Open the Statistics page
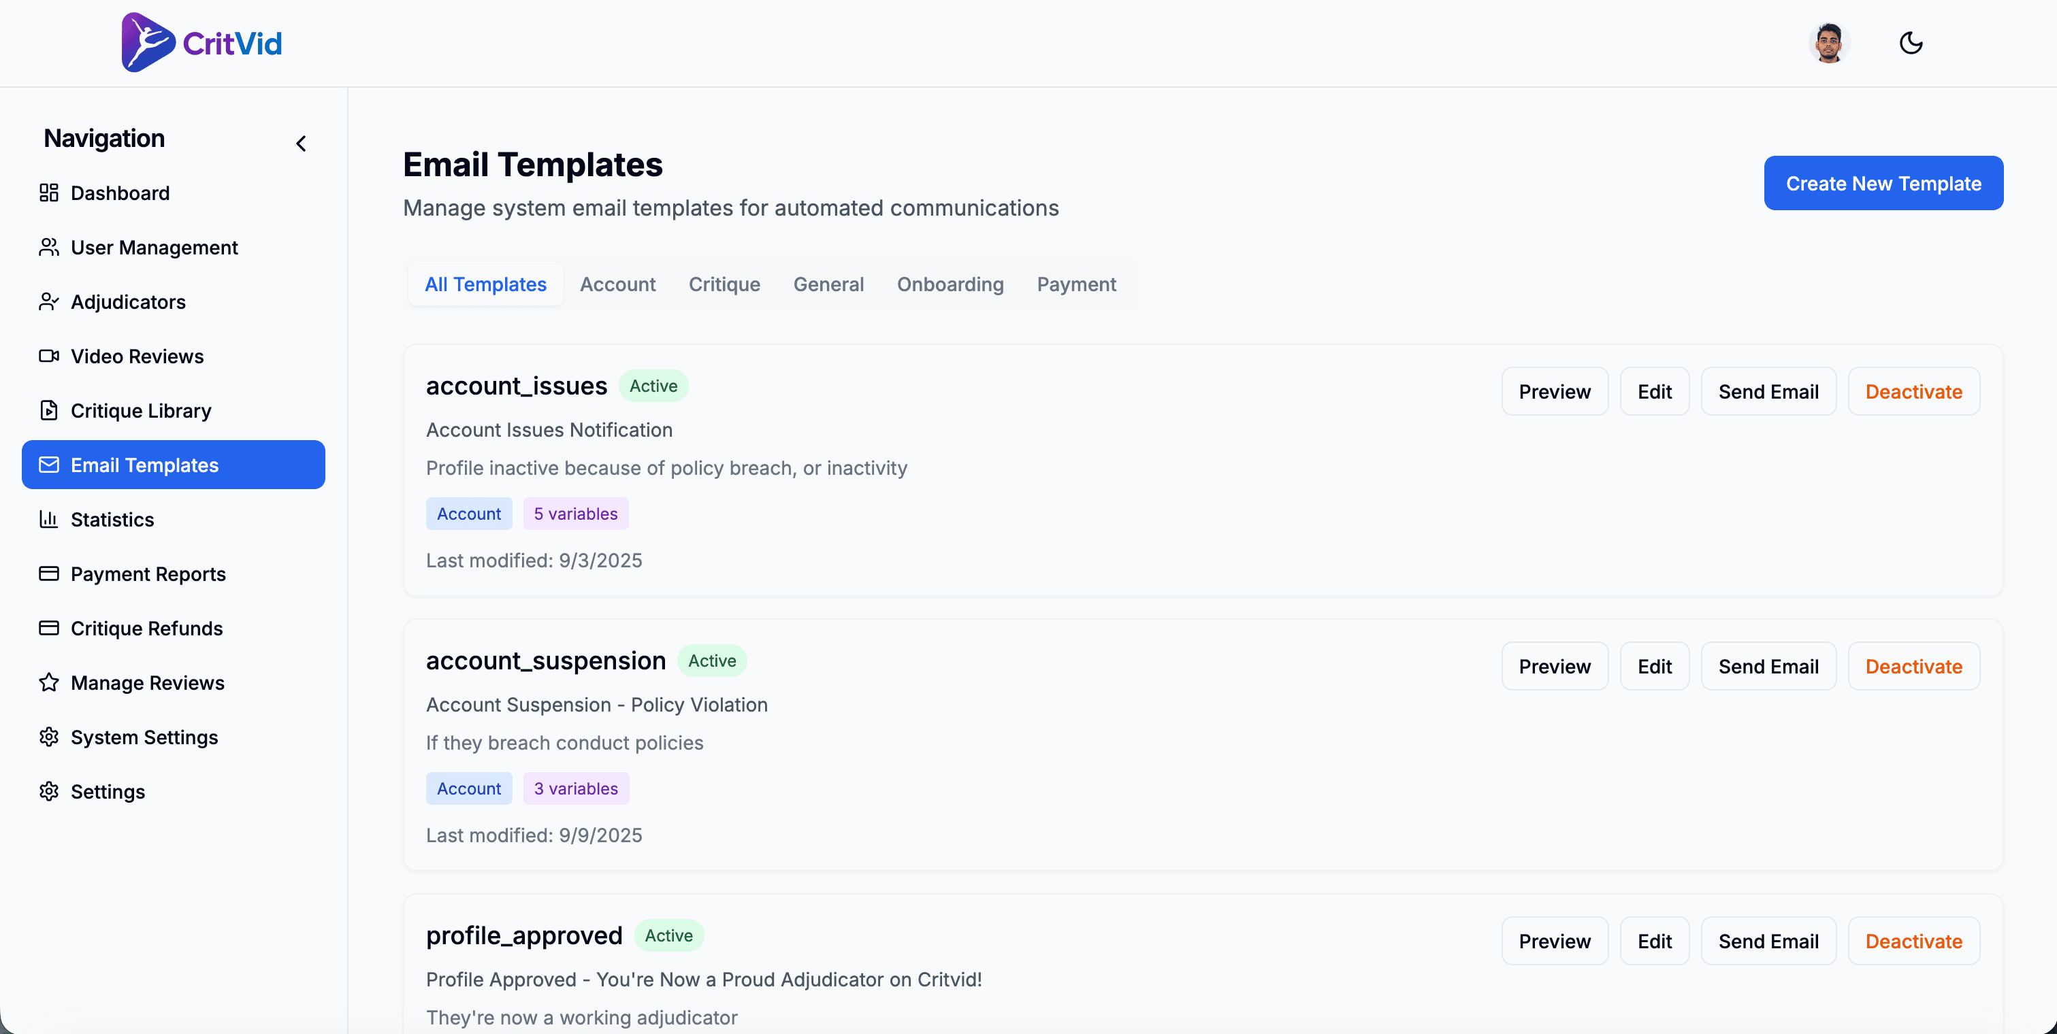This screenshot has height=1034, width=2057. click(x=174, y=520)
